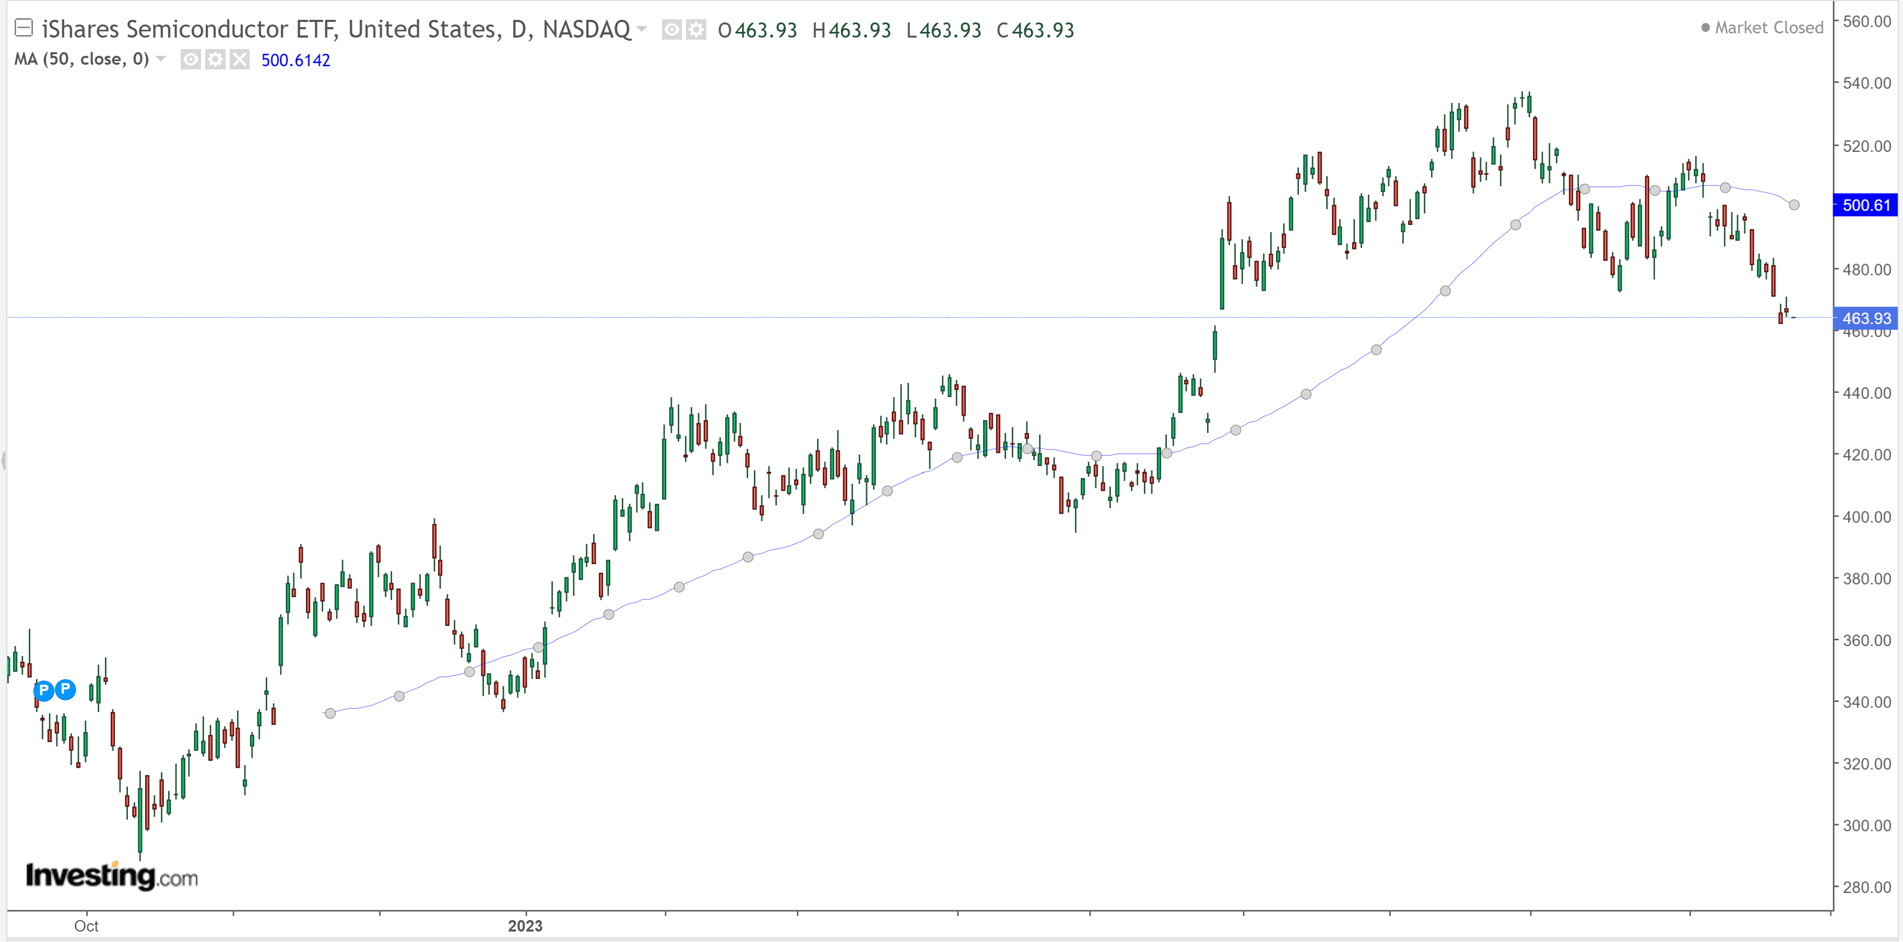Click the 340.00 price axis label
The image size is (1903, 942).
click(1867, 701)
